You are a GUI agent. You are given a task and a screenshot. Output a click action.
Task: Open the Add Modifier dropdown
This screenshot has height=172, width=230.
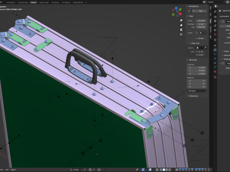coord(224,16)
